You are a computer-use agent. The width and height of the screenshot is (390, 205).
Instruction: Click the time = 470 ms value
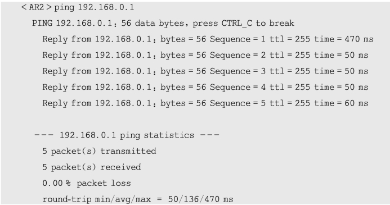coord(344,39)
